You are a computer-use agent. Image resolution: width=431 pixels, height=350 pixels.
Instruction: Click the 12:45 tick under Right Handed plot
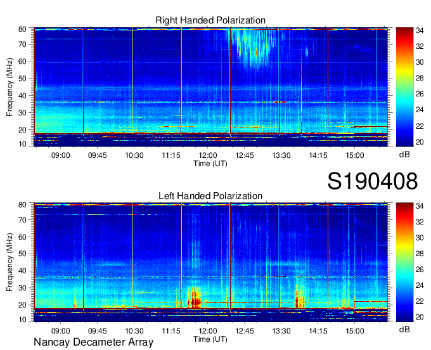(x=245, y=155)
